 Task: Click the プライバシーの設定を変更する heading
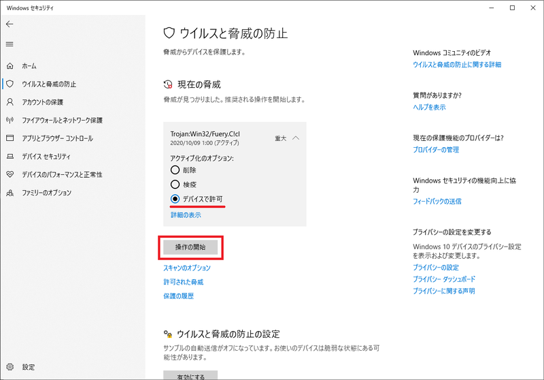coord(452,232)
